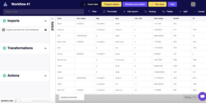Viewport: 206px width, 103px height.
Task: Open the Filter tool
Action: tap(92, 12)
